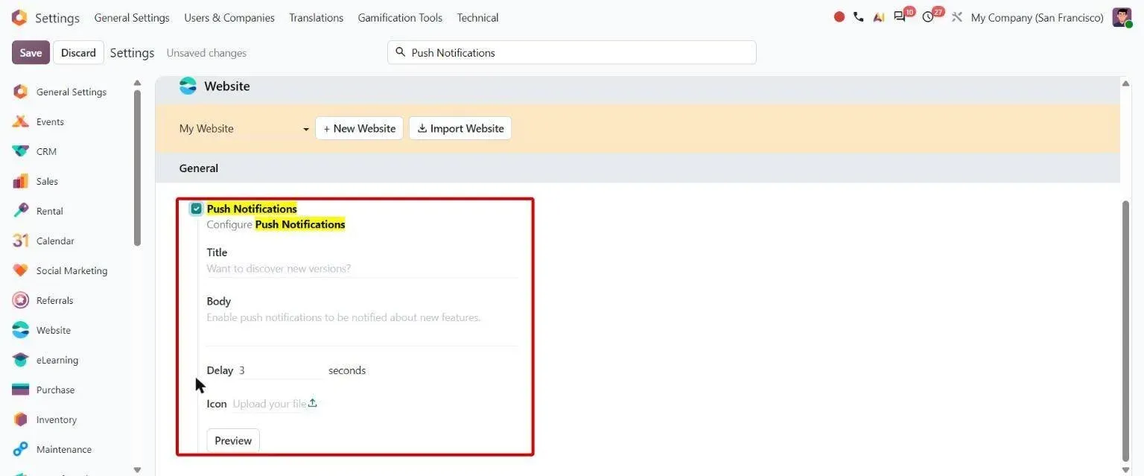The width and height of the screenshot is (1144, 476).
Task: Click the Maintenance sidebar icon
Action: pyautogui.click(x=21, y=449)
